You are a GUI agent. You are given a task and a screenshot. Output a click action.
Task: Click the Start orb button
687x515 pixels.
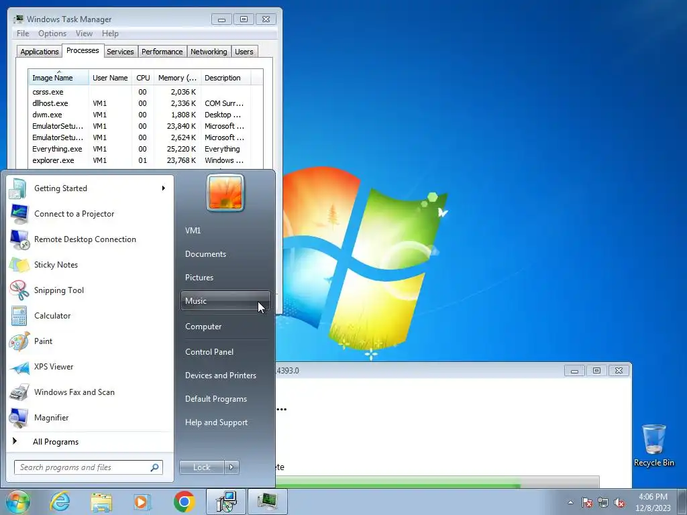click(x=17, y=502)
